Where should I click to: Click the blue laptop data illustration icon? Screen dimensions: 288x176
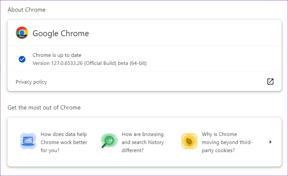coord(28,141)
